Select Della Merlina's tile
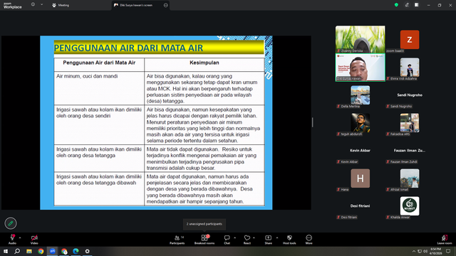This screenshot has width=456, height=256. 361,95
